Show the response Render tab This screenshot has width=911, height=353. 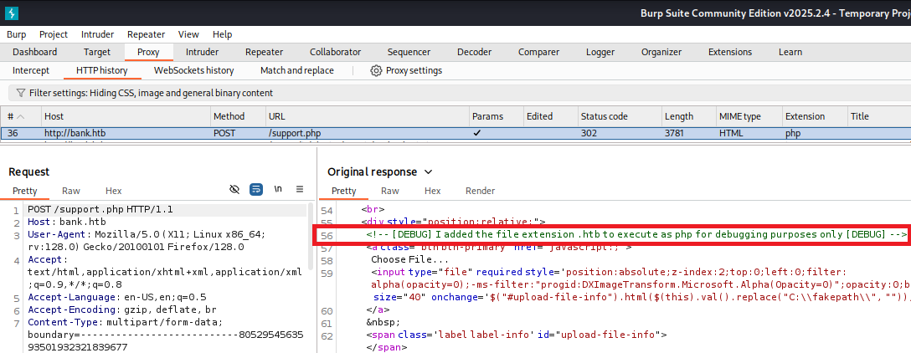tap(480, 191)
